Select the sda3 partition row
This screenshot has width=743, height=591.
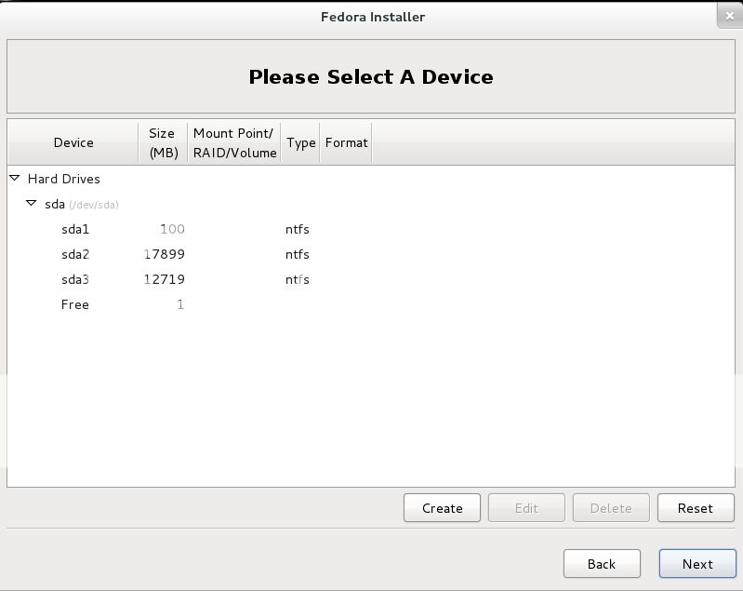(x=370, y=279)
